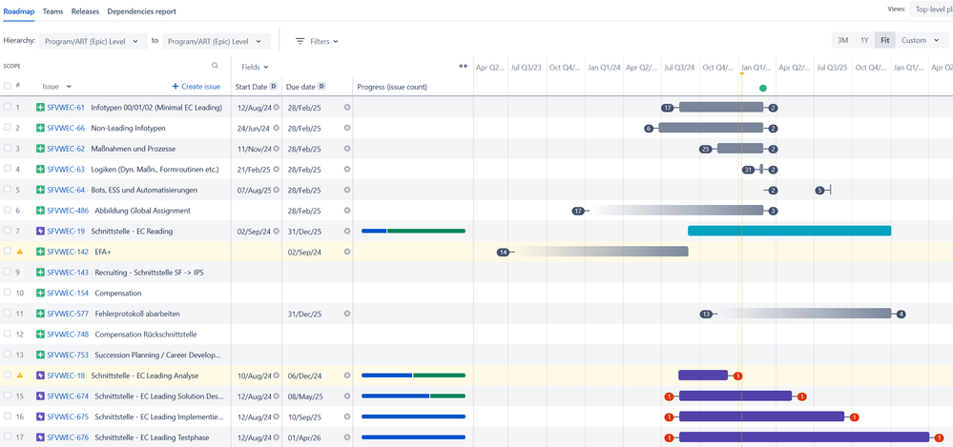Check the box for the EFA+ row
The height and width of the screenshot is (447, 953).
pyautogui.click(x=8, y=251)
